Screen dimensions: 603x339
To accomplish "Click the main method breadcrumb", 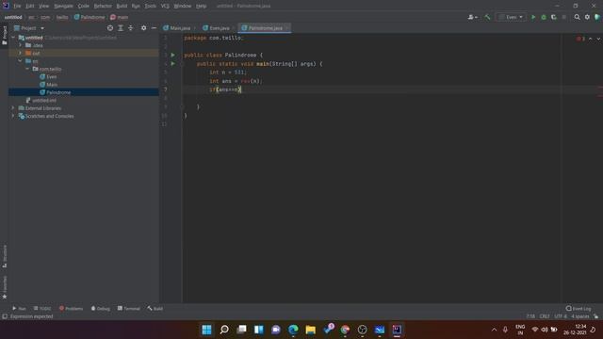I will [120, 17].
